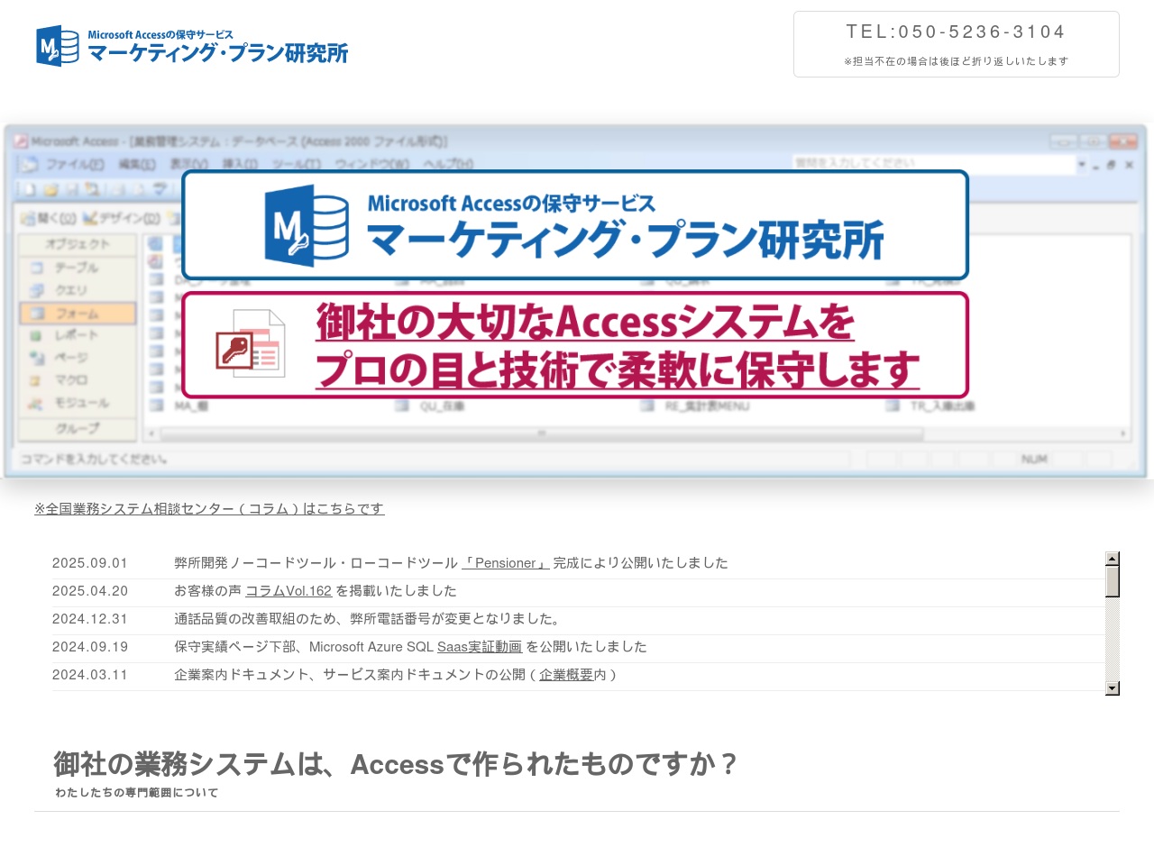This screenshot has height=865, width=1154.
Task: Click the Access key file icon in banner
Action: pyautogui.click(x=251, y=345)
